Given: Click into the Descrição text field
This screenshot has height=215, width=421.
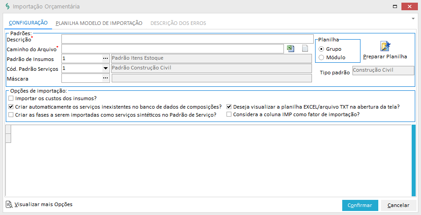Looking at the screenshot, I should pyautogui.click(x=187, y=39).
